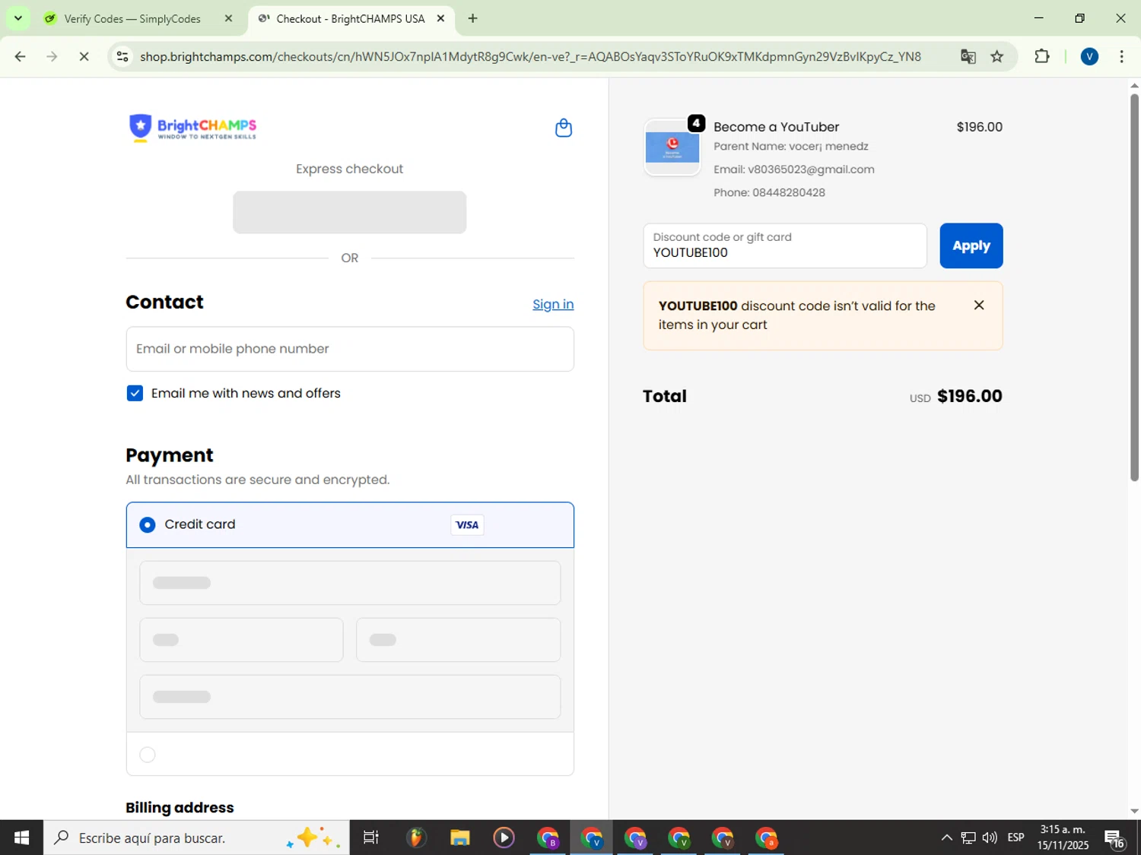Click the $196.00 total amount
This screenshot has width=1141, height=855.
coord(969,396)
